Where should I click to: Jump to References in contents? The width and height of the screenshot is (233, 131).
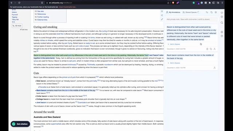[x=42, y=14]
